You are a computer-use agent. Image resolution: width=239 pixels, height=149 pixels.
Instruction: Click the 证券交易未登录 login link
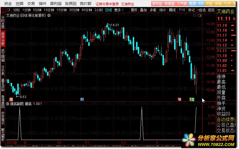107,4
